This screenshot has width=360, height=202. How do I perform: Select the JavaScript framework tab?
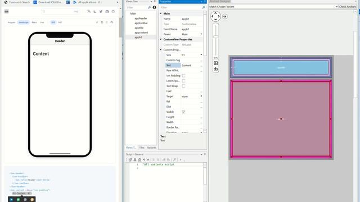[24, 22]
